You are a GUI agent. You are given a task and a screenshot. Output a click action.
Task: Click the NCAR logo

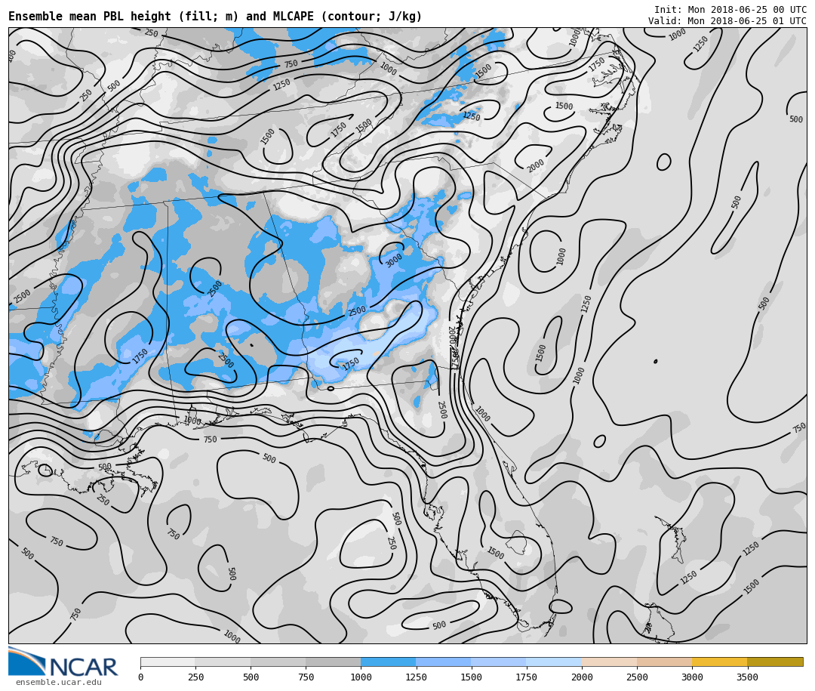click(63, 662)
